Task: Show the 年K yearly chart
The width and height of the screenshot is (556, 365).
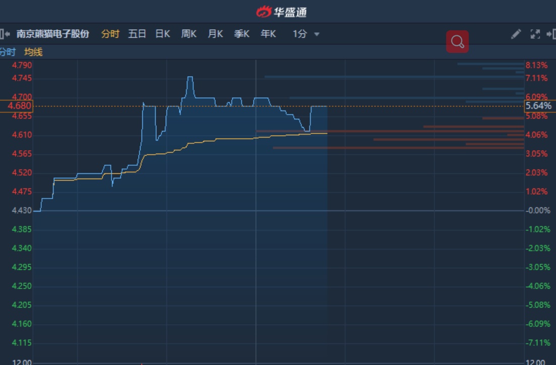Action: [268, 34]
